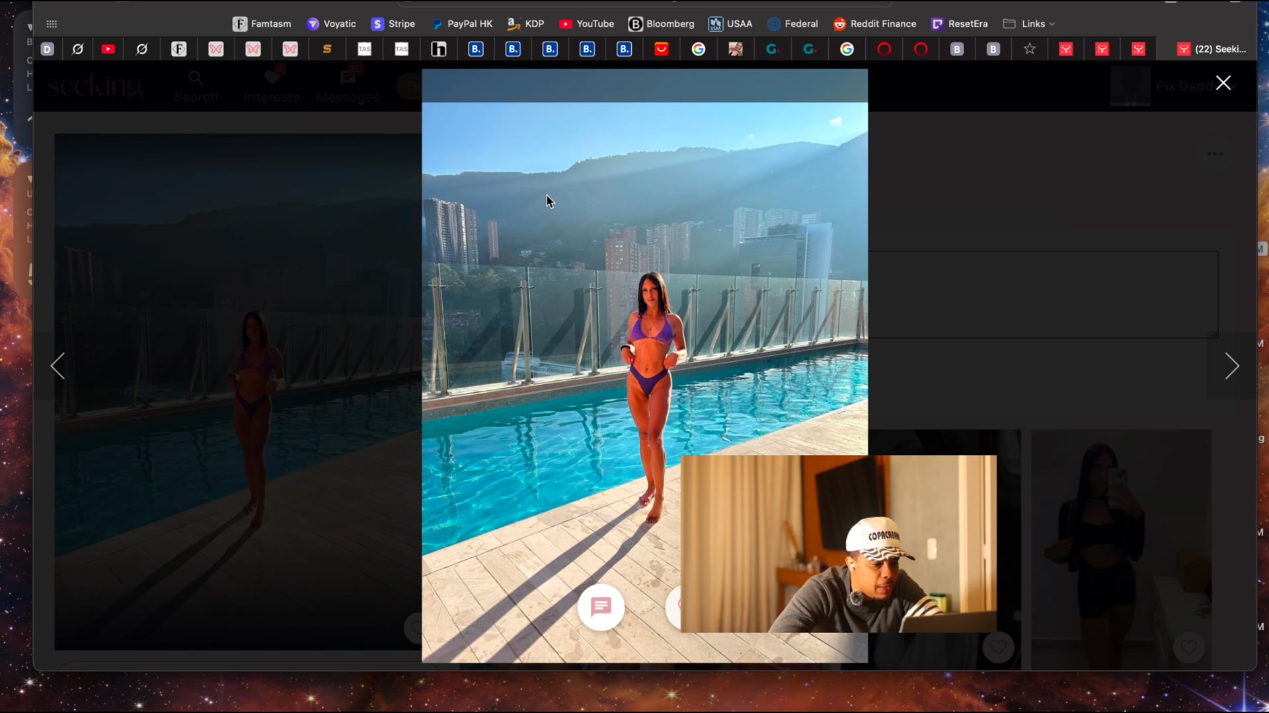Image resolution: width=1269 pixels, height=713 pixels.
Task: Open the three-dot profile options menu
Action: 1215,154
